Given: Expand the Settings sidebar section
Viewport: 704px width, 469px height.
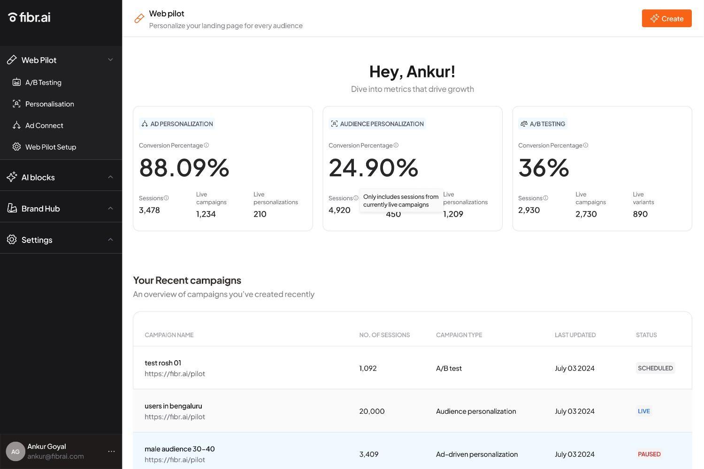Looking at the screenshot, I should [110, 240].
